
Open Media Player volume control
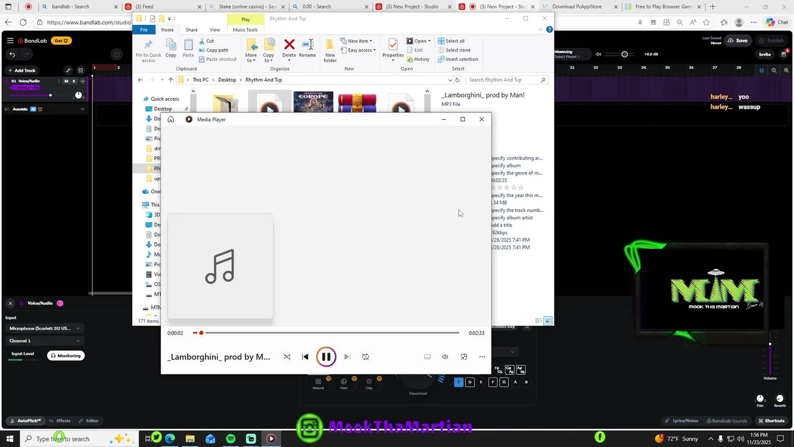(445, 357)
